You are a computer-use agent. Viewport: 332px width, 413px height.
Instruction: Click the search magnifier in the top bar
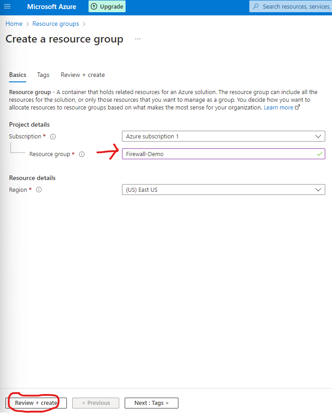click(x=256, y=6)
